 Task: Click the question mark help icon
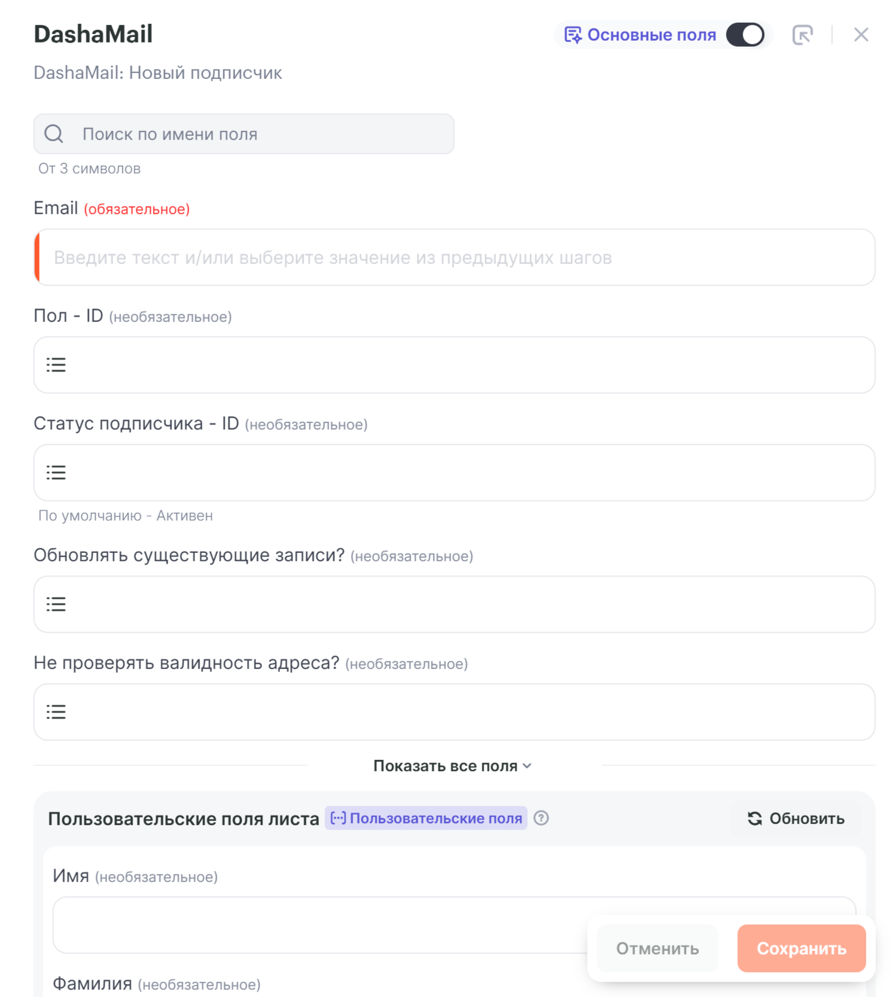coord(541,818)
